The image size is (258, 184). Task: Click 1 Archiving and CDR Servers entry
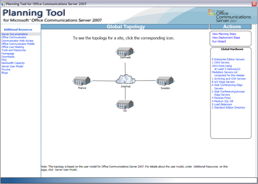229,79
